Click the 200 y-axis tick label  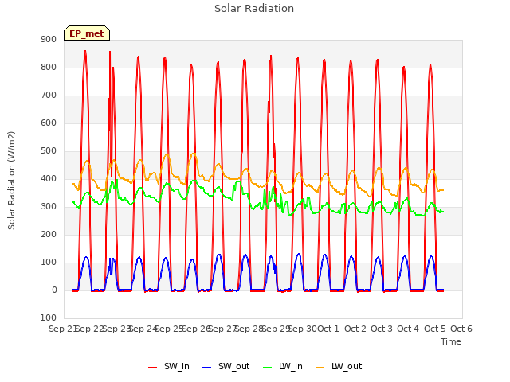[x=49, y=234]
